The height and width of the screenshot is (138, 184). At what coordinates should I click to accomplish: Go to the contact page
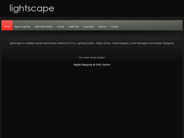115,25
